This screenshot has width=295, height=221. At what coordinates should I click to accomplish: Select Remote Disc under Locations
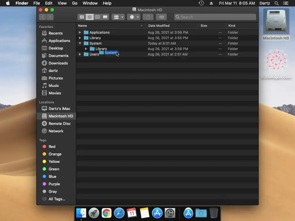(x=56, y=124)
